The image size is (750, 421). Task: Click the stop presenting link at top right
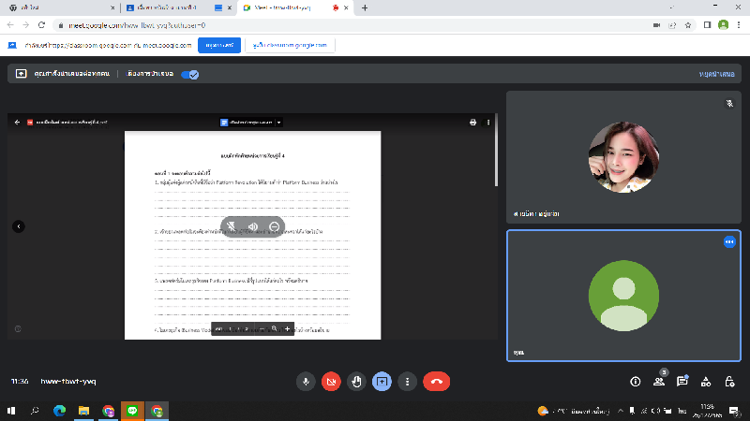point(719,73)
